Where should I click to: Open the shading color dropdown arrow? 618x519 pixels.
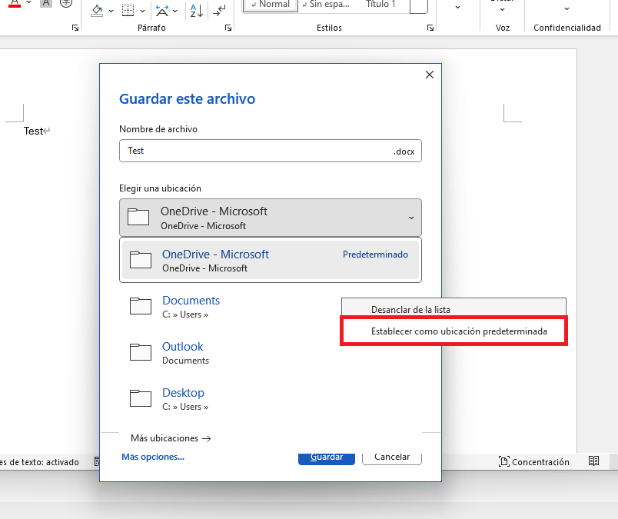[111, 12]
